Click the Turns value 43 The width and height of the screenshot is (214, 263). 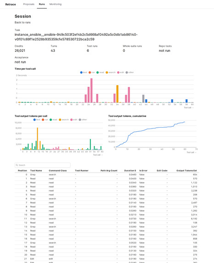(x=53, y=50)
